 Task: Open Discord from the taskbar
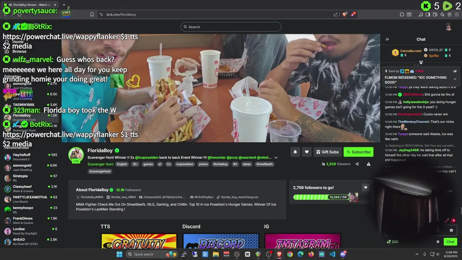click(x=343, y=254)
